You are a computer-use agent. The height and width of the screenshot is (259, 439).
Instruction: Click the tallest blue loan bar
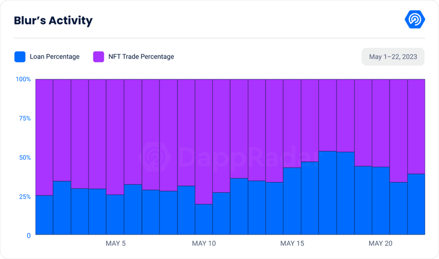pyautogui.click(x=328, y=193)
